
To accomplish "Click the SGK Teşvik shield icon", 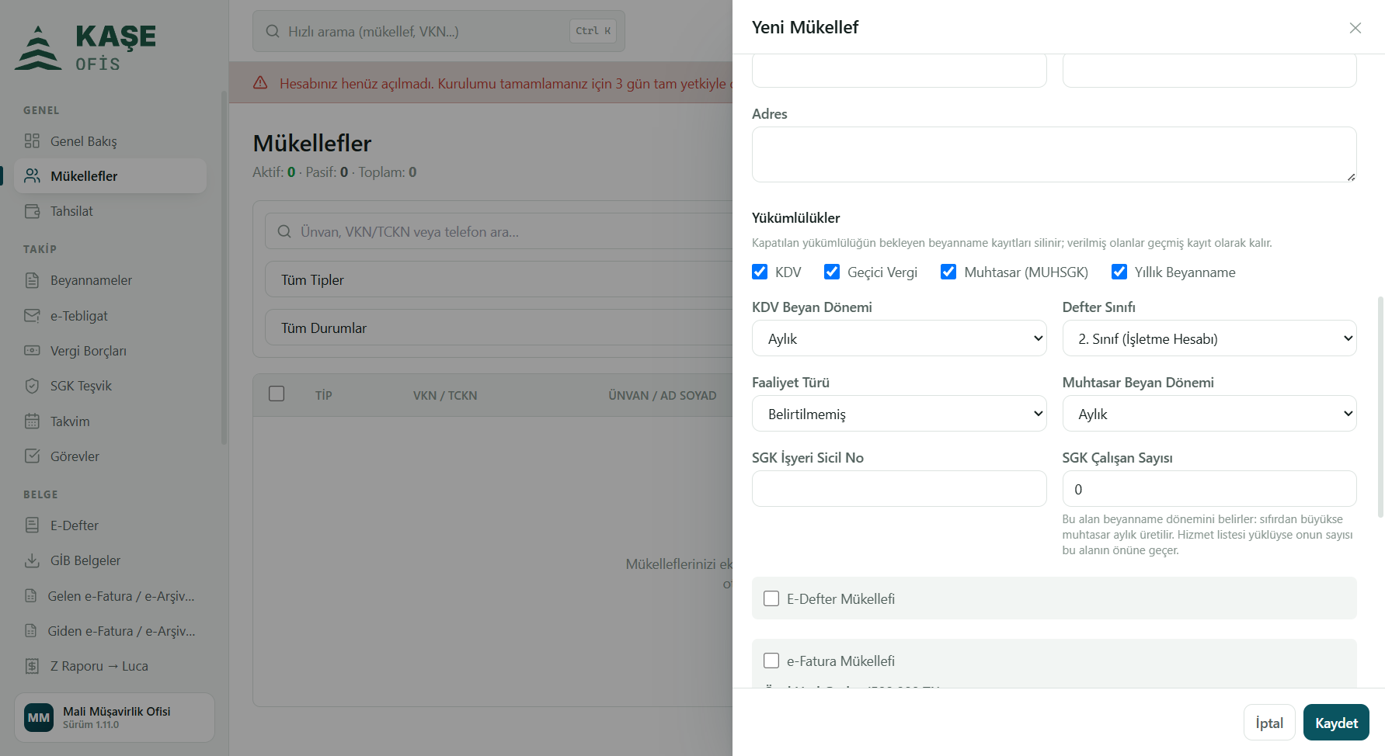I will click(x=32, y=386).
